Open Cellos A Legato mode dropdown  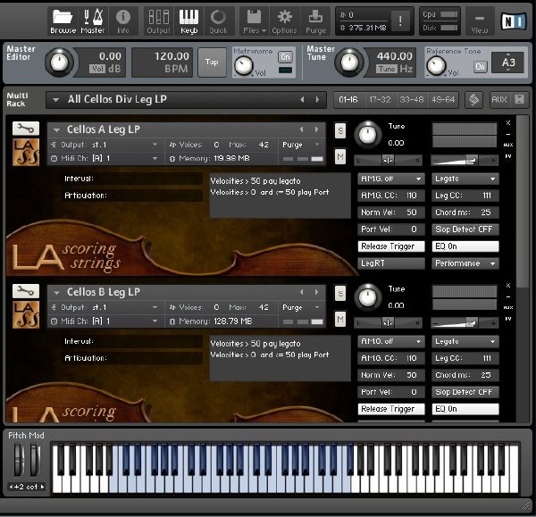(465, 179)
